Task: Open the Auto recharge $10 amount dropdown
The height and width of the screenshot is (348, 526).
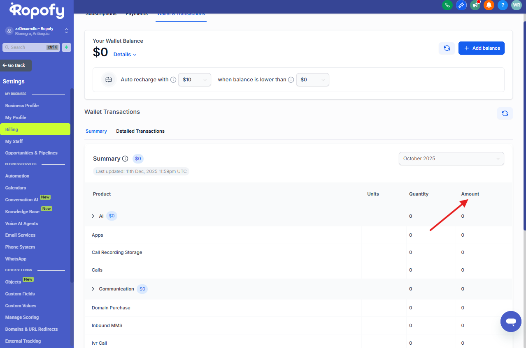Action: coord(194,80)
